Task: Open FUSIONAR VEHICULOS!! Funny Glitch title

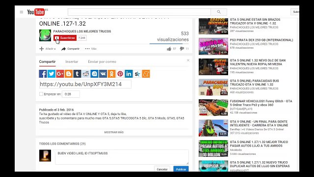Action: pos(261,103)
